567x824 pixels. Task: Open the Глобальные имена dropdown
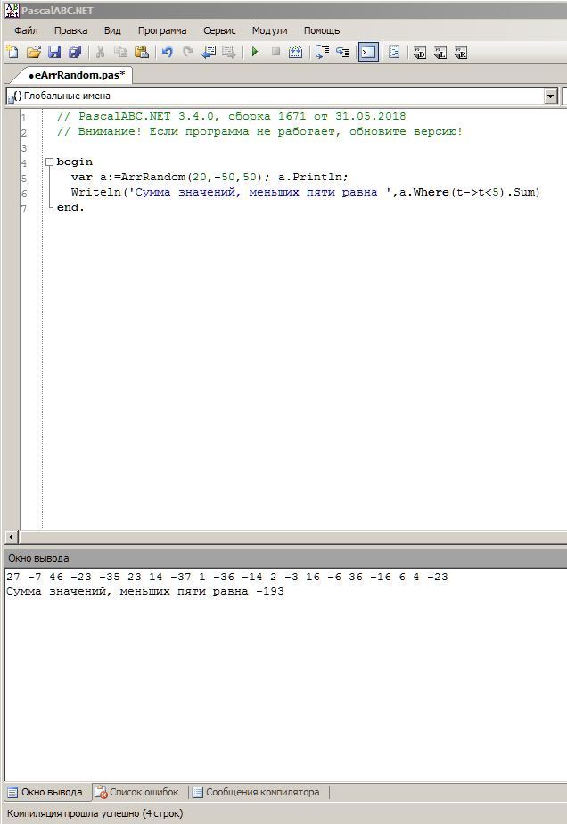(550, 96)
